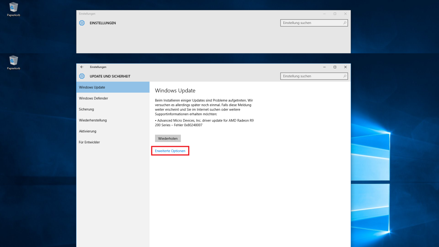
Task: Close the background Einstellungen window
Action: [x=345, y=14]
